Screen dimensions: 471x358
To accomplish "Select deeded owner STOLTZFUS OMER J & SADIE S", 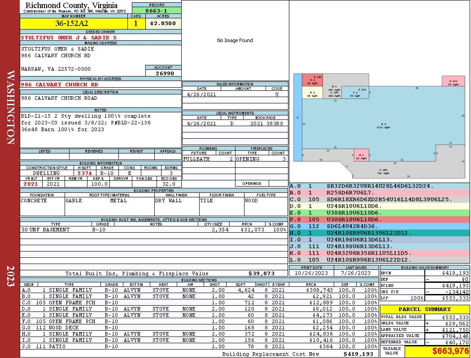I will click(x=69, y=38).
